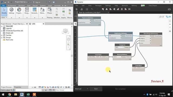Screen dimensions: 173x97
Task: Select Legends in Project Browser
Action: click(9, 29)
